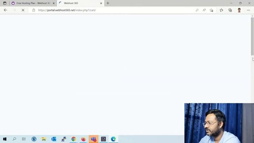Open Microsoft Teams in taskbar
Viewport: 254px width, 143px height.
pos(94,139)
